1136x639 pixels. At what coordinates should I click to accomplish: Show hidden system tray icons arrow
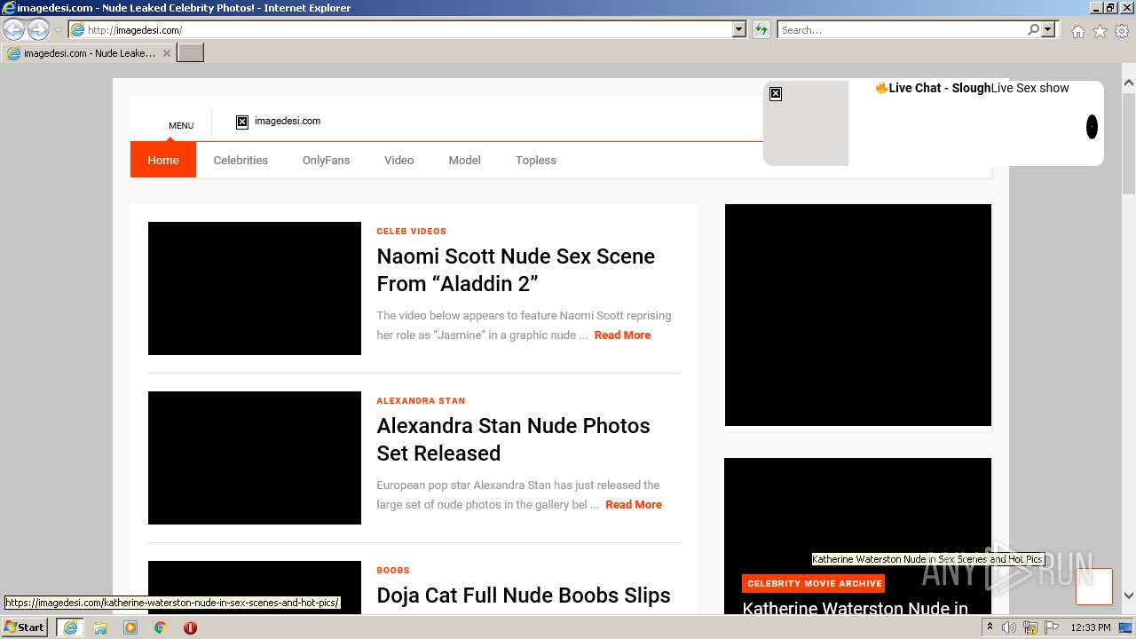click(x=990, y=627)
